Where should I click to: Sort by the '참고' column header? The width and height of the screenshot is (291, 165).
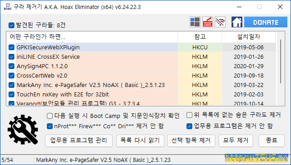tap(200, 37)
